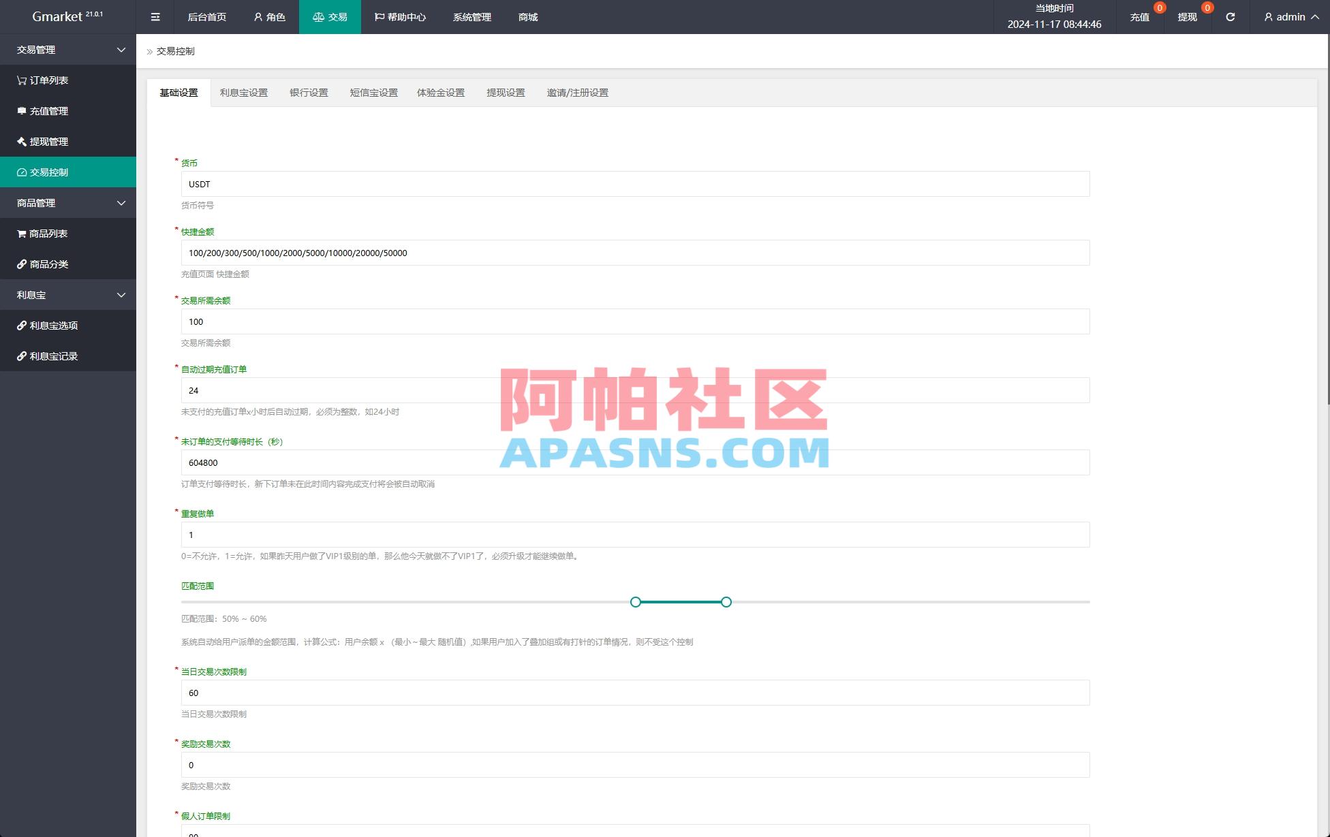Click the 充值 notification badge in top bar
The image size is (1330, 837).
[x=1158, y=8]
